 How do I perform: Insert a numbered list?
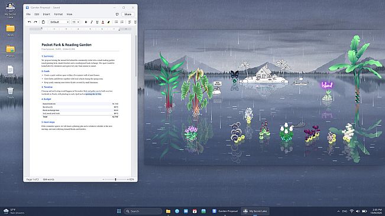[122, 22]
